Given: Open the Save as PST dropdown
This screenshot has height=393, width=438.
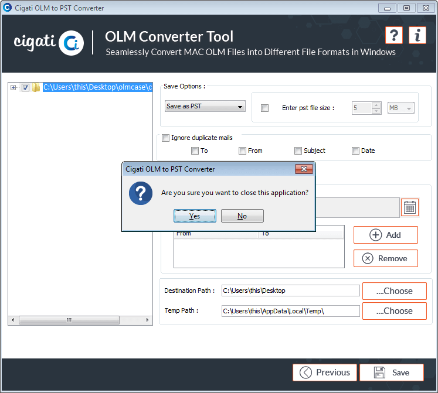Looking at the screenshot, I should (x=205, y=106).
